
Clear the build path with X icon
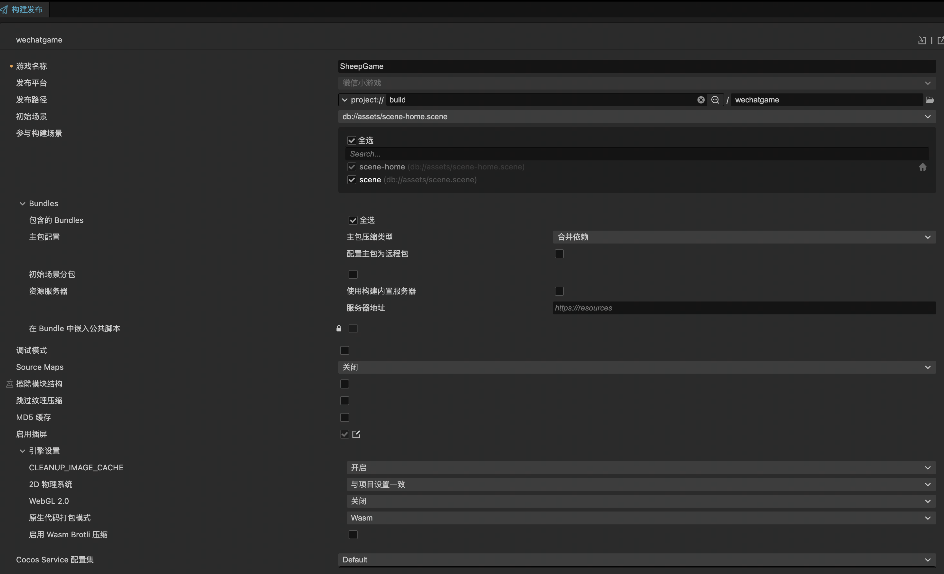[701, 100]
